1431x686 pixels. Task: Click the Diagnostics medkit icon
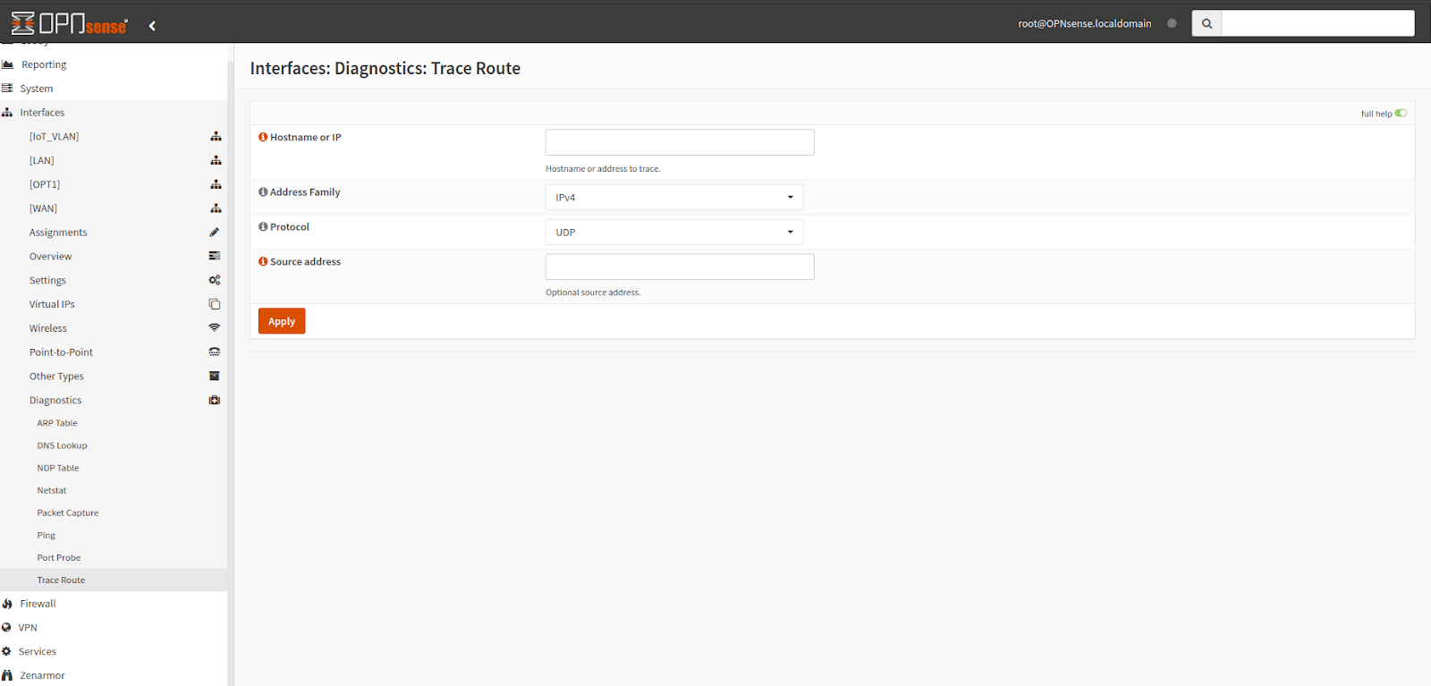pos(215,400)
